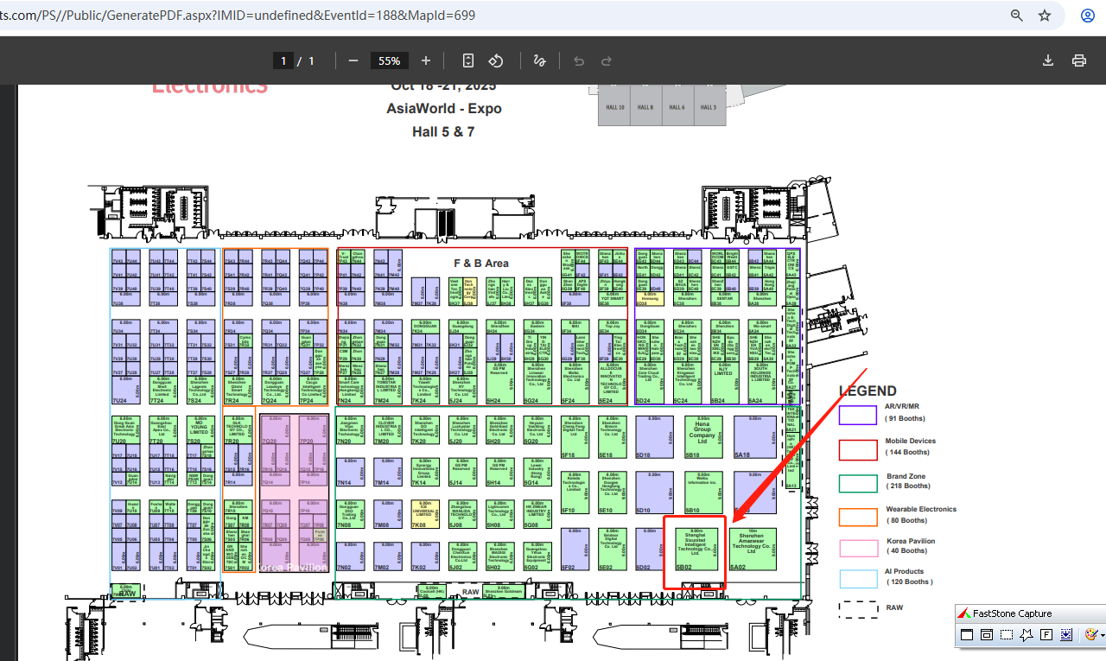Expand FastStone draw tool dropdown arrow
Screen dimensions: 1106x661
pyautogui.click(x=1102, y=635)
